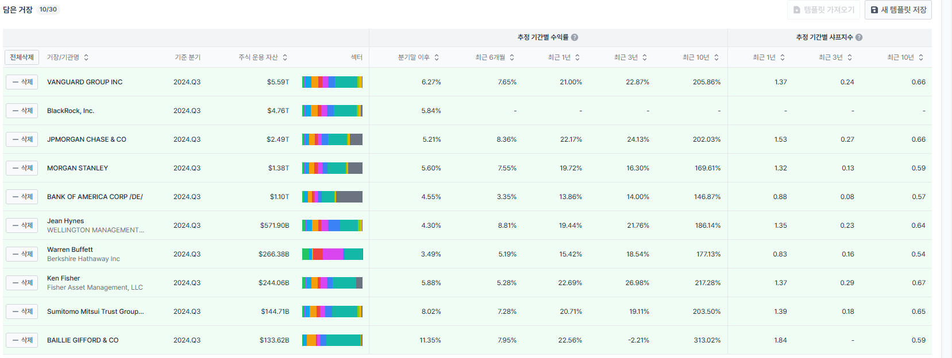The image size is (952, 358).
Task: Sort by 최근 10년 return column
Action: (716, 57)
